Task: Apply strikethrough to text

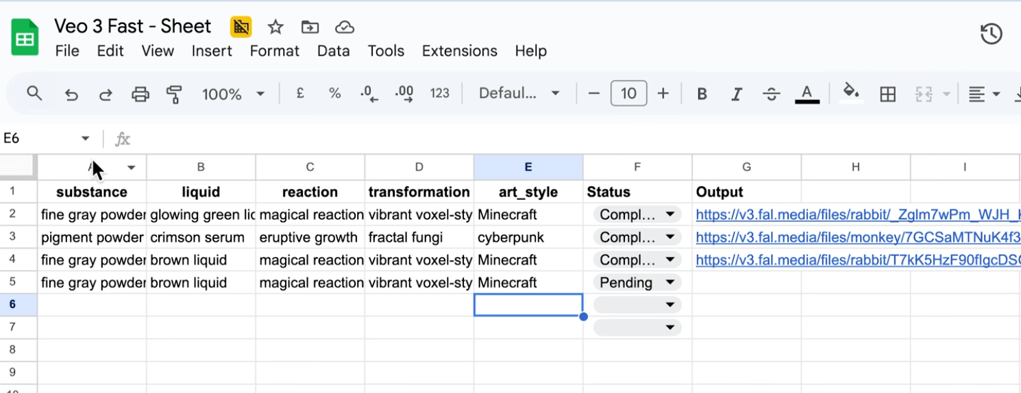Action: 772,94
